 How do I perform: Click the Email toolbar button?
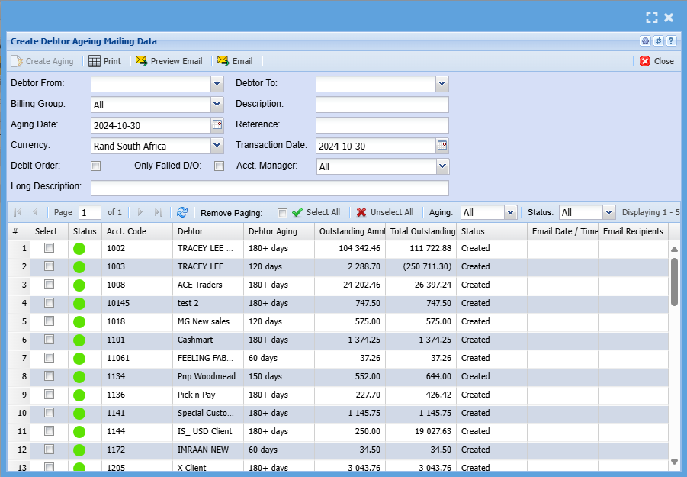pyautogui.click(x=235, y=61)
